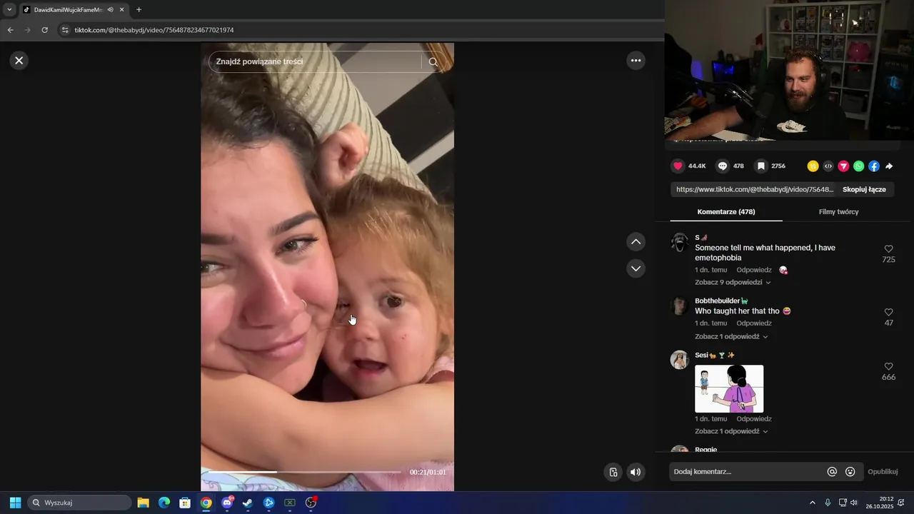The image size is (914, 514).
Task: Expand 1 reply under Bobthebuilder's comment
Action: pyautogui.click(x=731, y=337)
